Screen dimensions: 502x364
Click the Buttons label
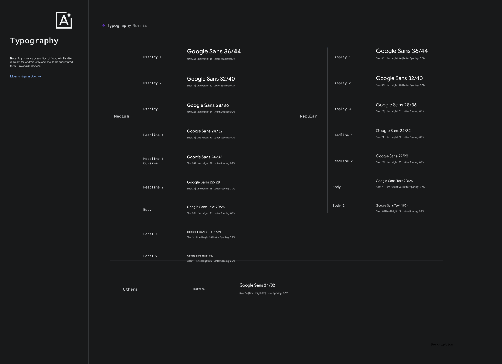pos(199,289)
